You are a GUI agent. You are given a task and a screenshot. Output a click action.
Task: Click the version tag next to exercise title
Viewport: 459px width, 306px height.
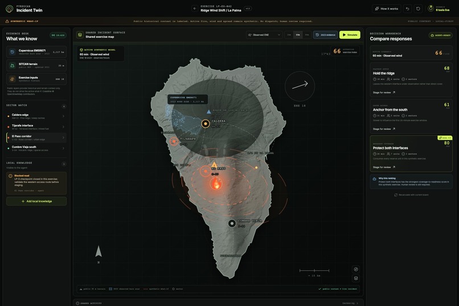pyautogui.click(x=248, y=9)
